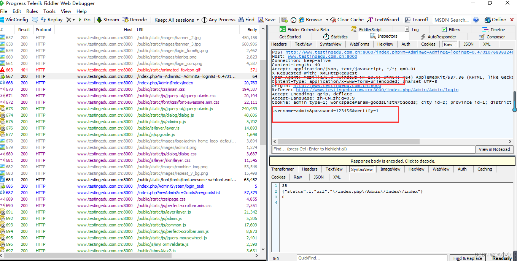Click the Browse IE icon
This screenshot has width=517, height=261.
pos(302,20)
